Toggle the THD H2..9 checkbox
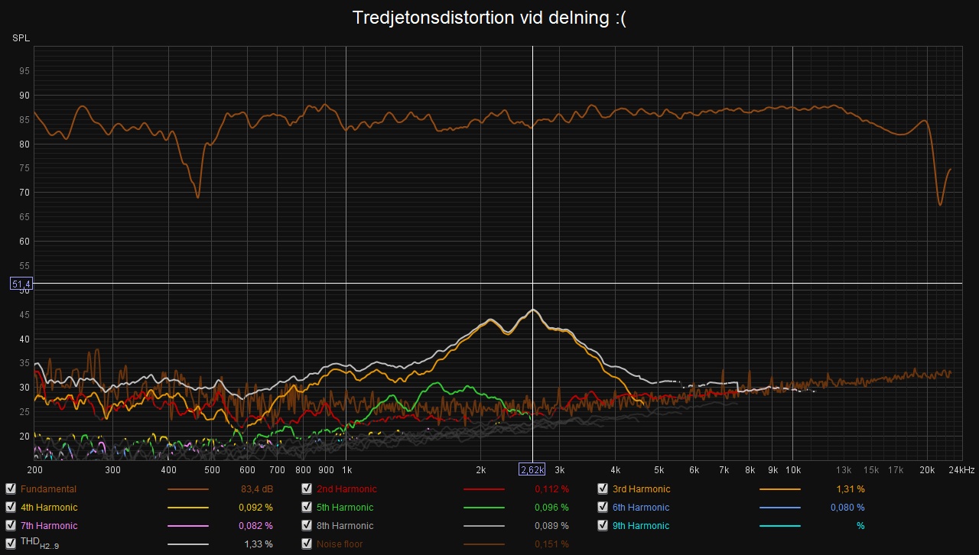Image resolution: width=979 pixels, height=555 pixels. pos(11,544)
